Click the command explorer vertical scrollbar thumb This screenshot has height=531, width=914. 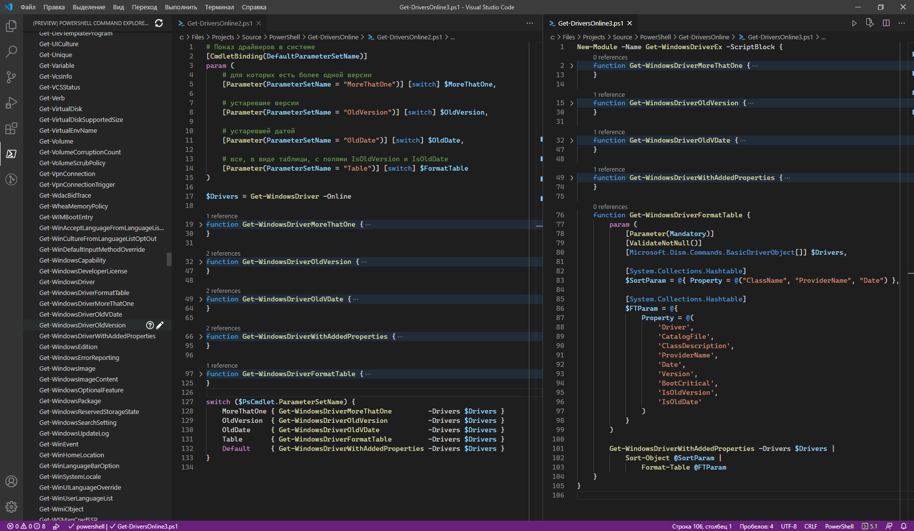pos(169,259)
